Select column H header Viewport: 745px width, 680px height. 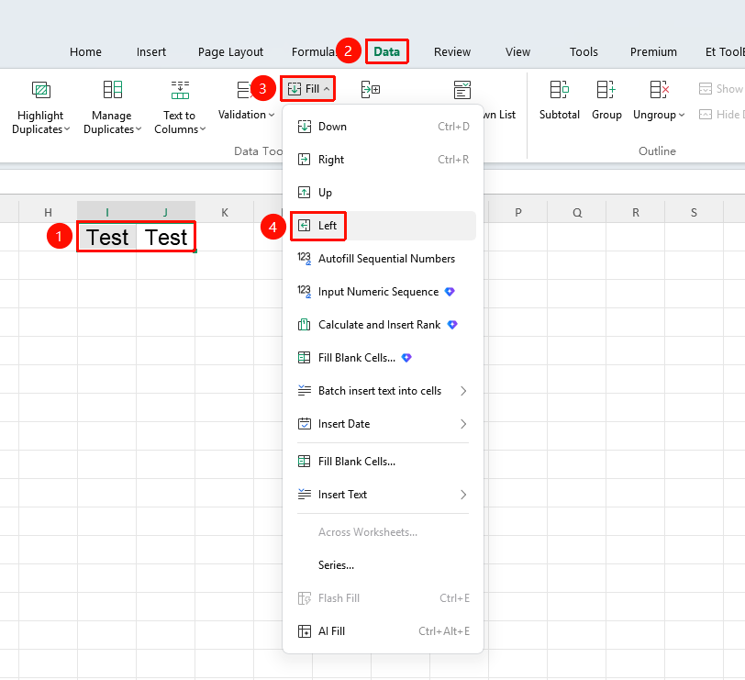[48, 212]
